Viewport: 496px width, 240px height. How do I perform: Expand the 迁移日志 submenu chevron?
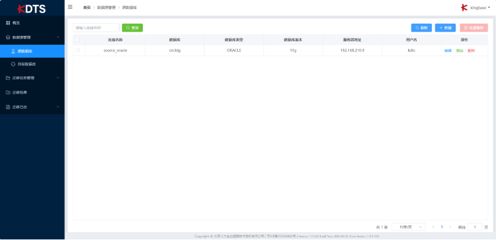58,107
